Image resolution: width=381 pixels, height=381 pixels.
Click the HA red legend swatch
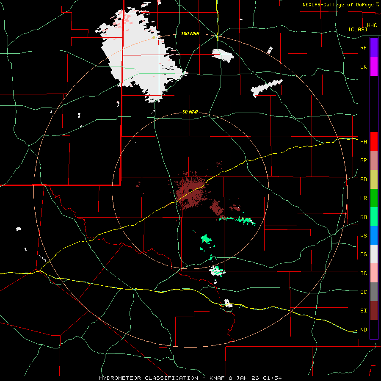point(374,141)
